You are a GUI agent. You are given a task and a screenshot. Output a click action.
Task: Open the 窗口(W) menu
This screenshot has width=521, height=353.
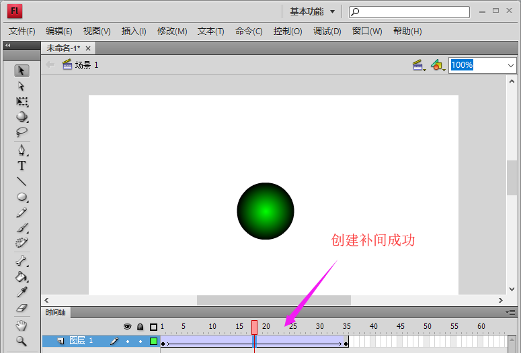(367, 31)
